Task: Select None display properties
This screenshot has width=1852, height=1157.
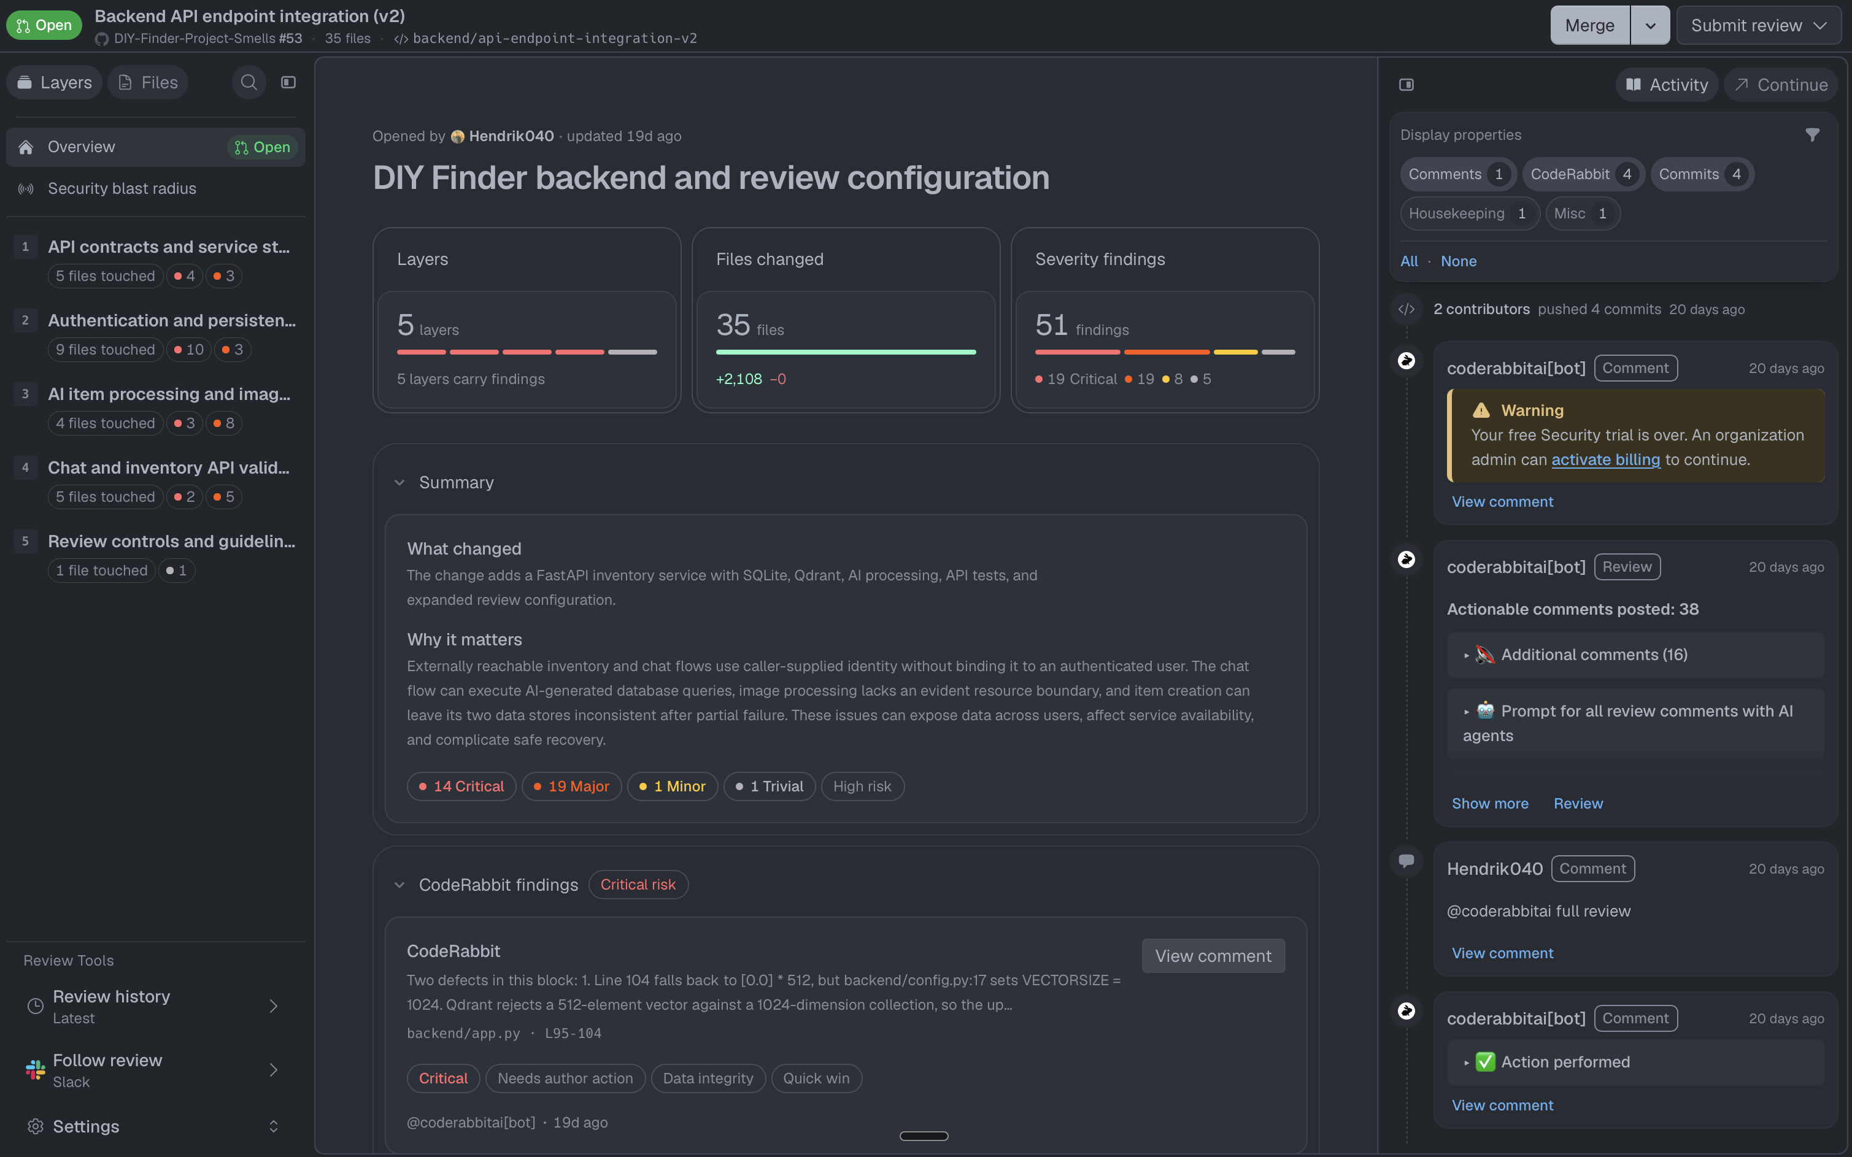Action: (1459, 261)
